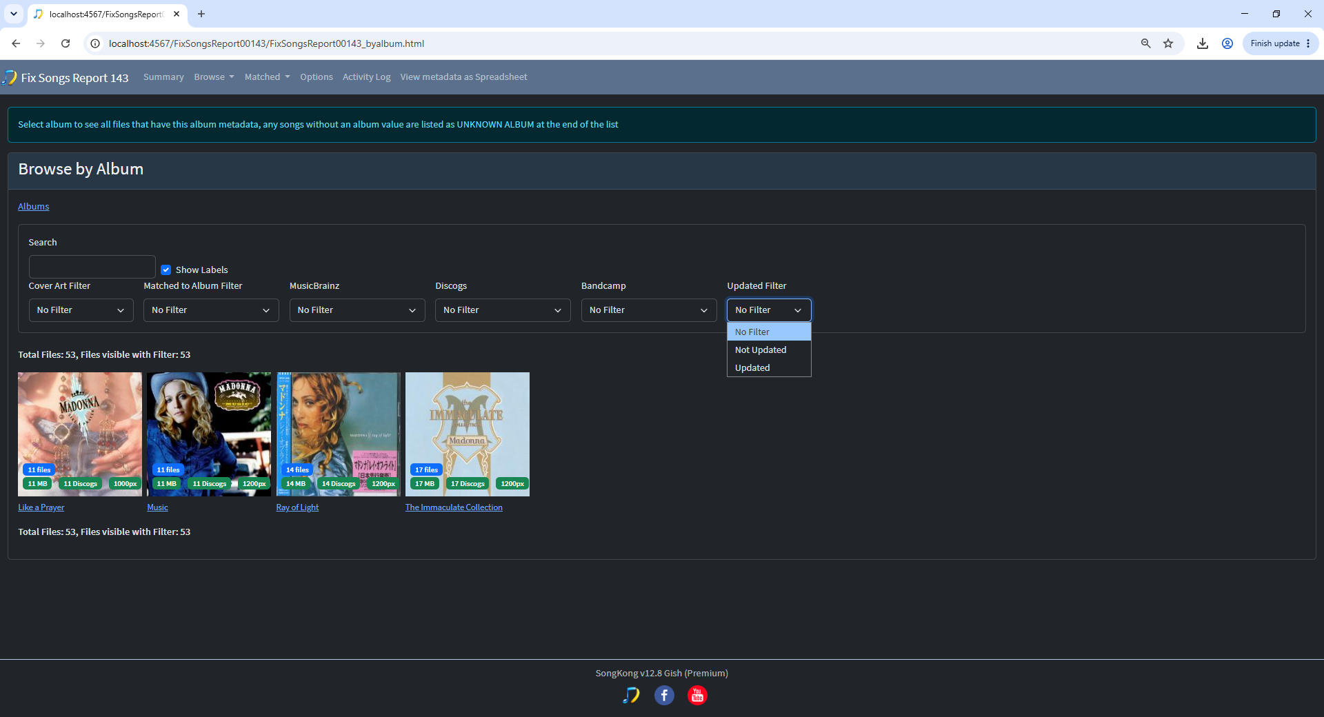Select the Not Updated option
Image resolution: width=1324 pixels, height=717 pixels.
pyautogui.click(x=769, y=350)
